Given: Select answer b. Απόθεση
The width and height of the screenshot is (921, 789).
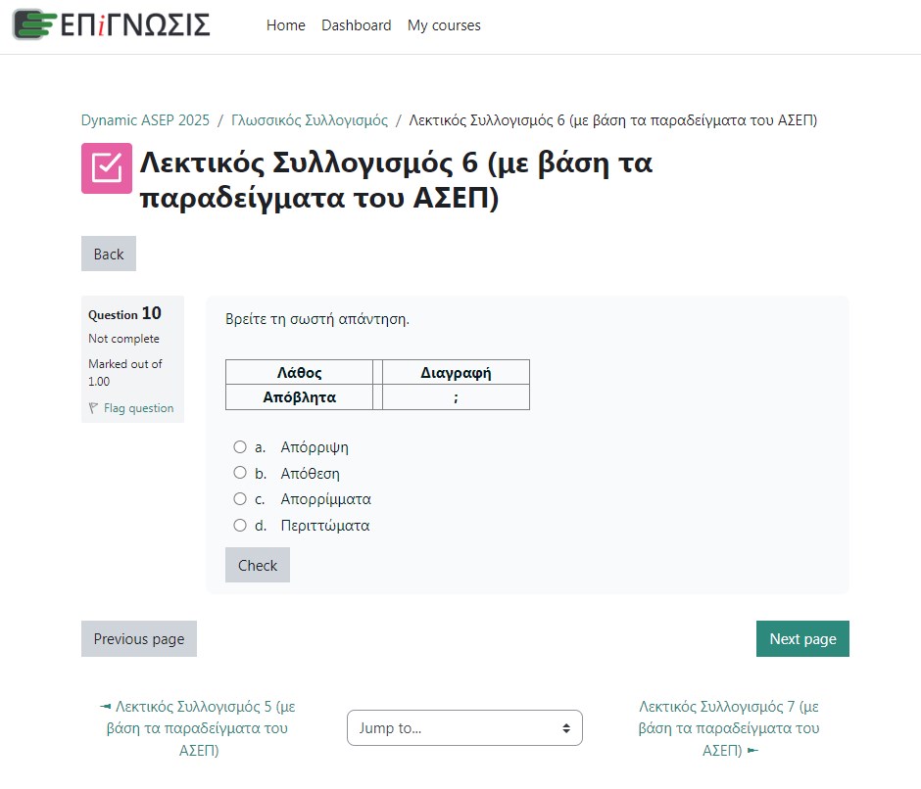Looking at the screenshot, I should pos(240,473).
